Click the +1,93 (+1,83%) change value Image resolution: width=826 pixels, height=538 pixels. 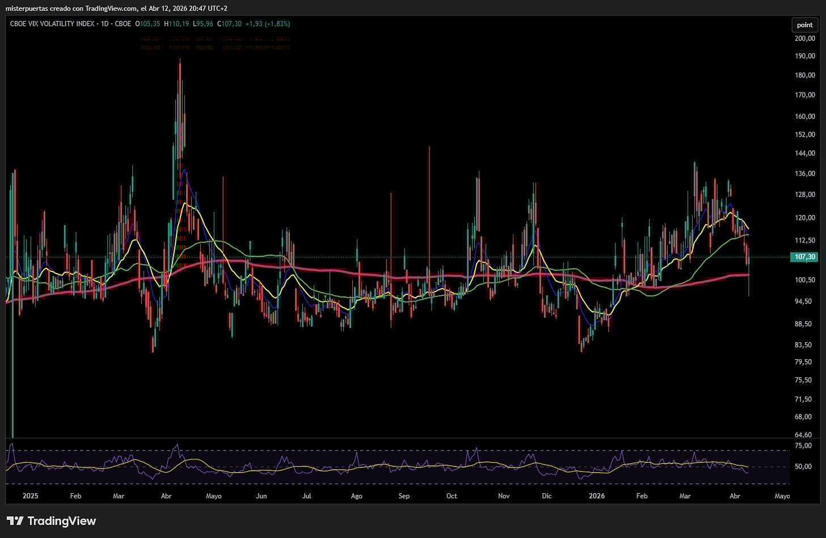coord(267,24)
